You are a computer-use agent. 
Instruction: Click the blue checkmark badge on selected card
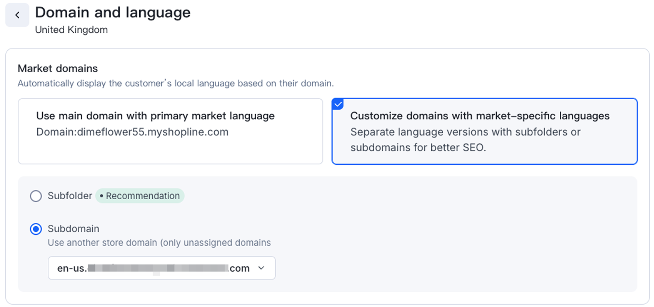pyautogui.click(x=337, y=104)
